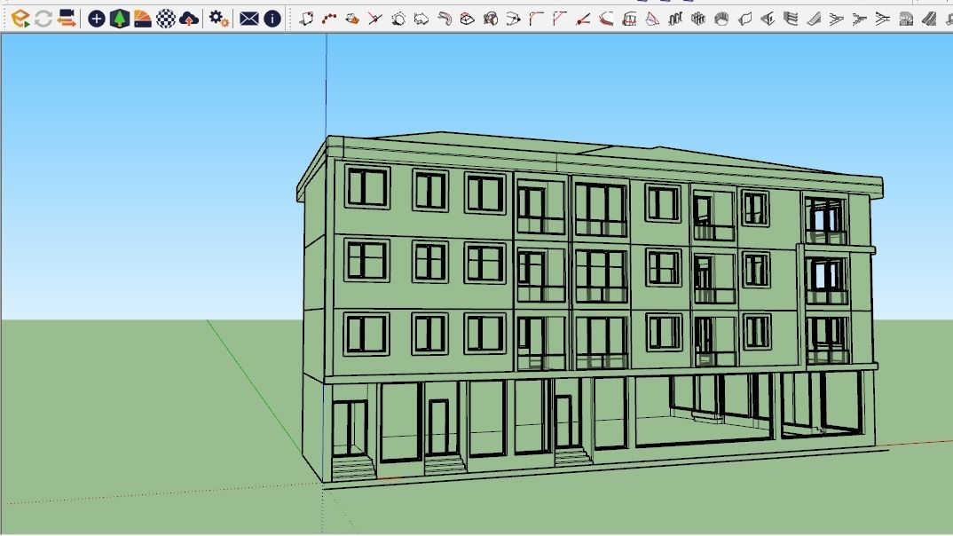The width and height of the screenshot is (953, 536).
Task: Open Enscape material editor swatch fan icon
Action: coord(142,19)
